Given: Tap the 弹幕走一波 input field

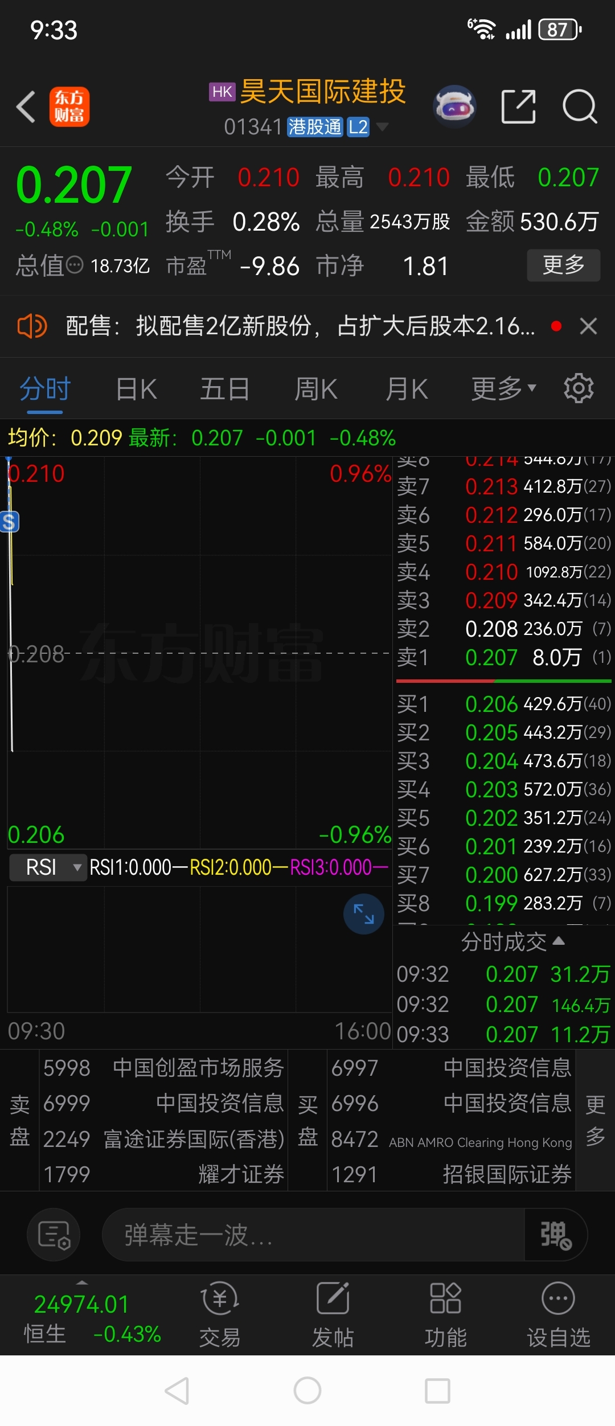Looking at the screenshot, I should pyautogui.click(x=313, y=1235).
